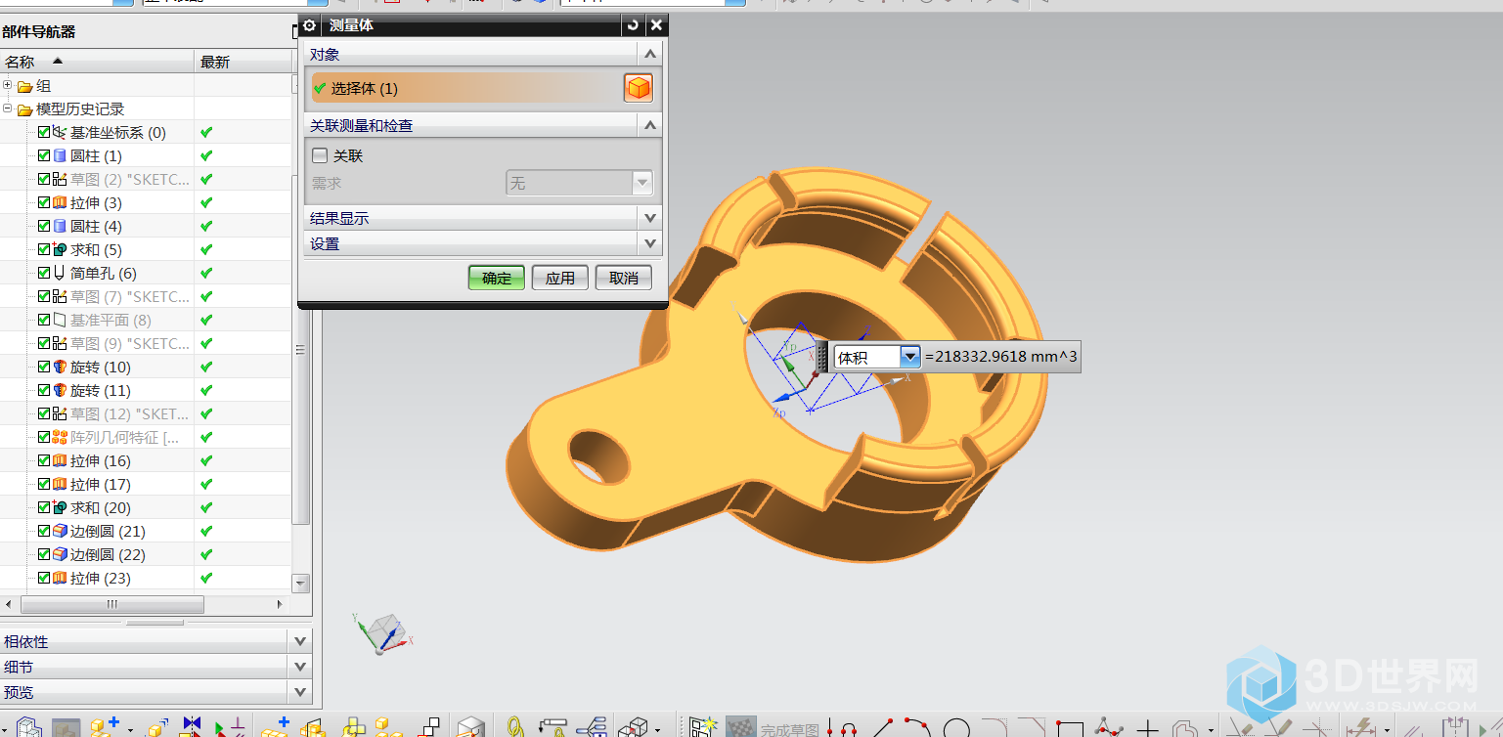This screenshot has height=737, width=1503.
Task: Expand the 组 tree node
Action: [8, 85]
